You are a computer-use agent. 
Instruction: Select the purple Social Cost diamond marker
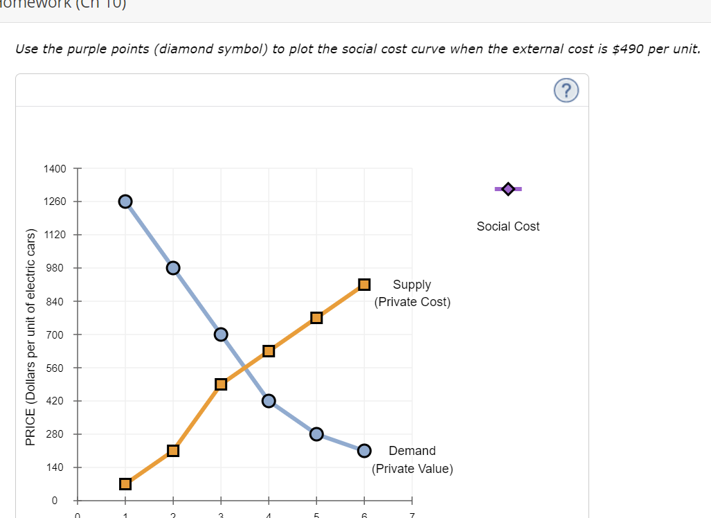(507, 188)
